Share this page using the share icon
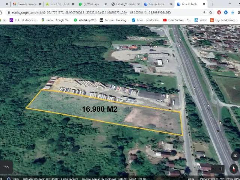Image resolution: width=240 pixels, height=180 pixels. [204, 12]
